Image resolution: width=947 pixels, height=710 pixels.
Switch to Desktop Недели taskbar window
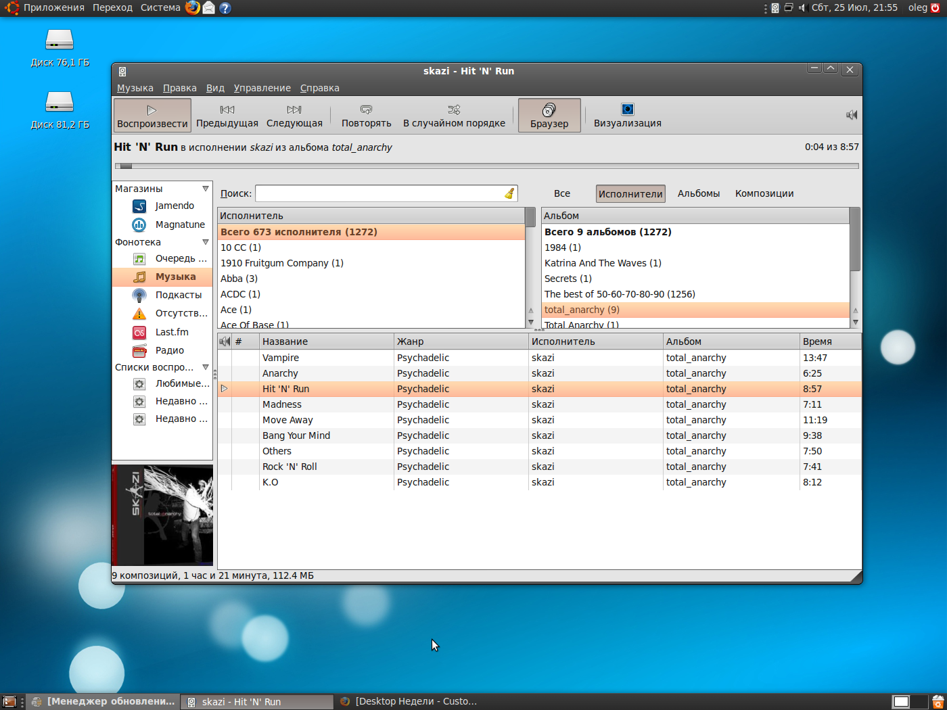pyautogui.click(x=409, y=702)
